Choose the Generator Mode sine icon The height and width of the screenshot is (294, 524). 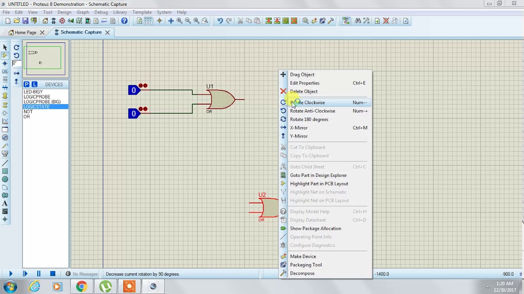5,138
